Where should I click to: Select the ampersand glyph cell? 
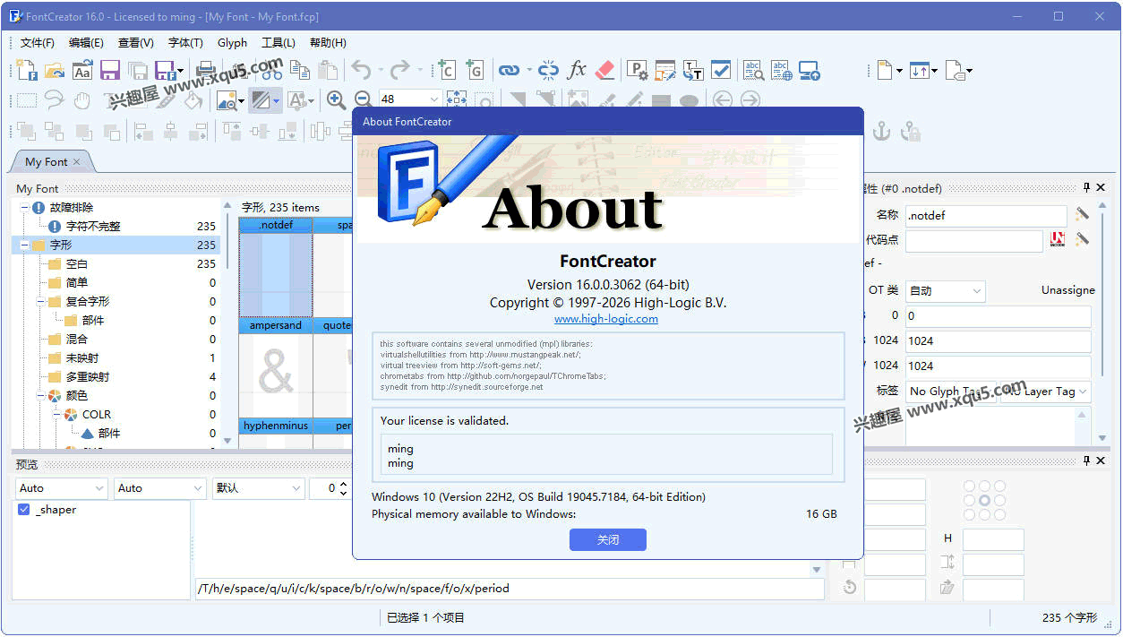[276, 366]
